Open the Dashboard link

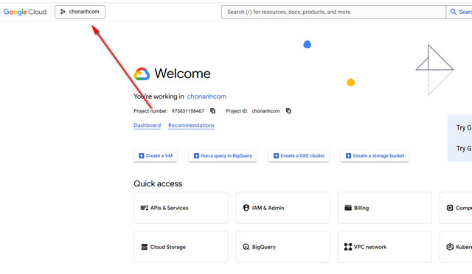click(x=147, y=125)
